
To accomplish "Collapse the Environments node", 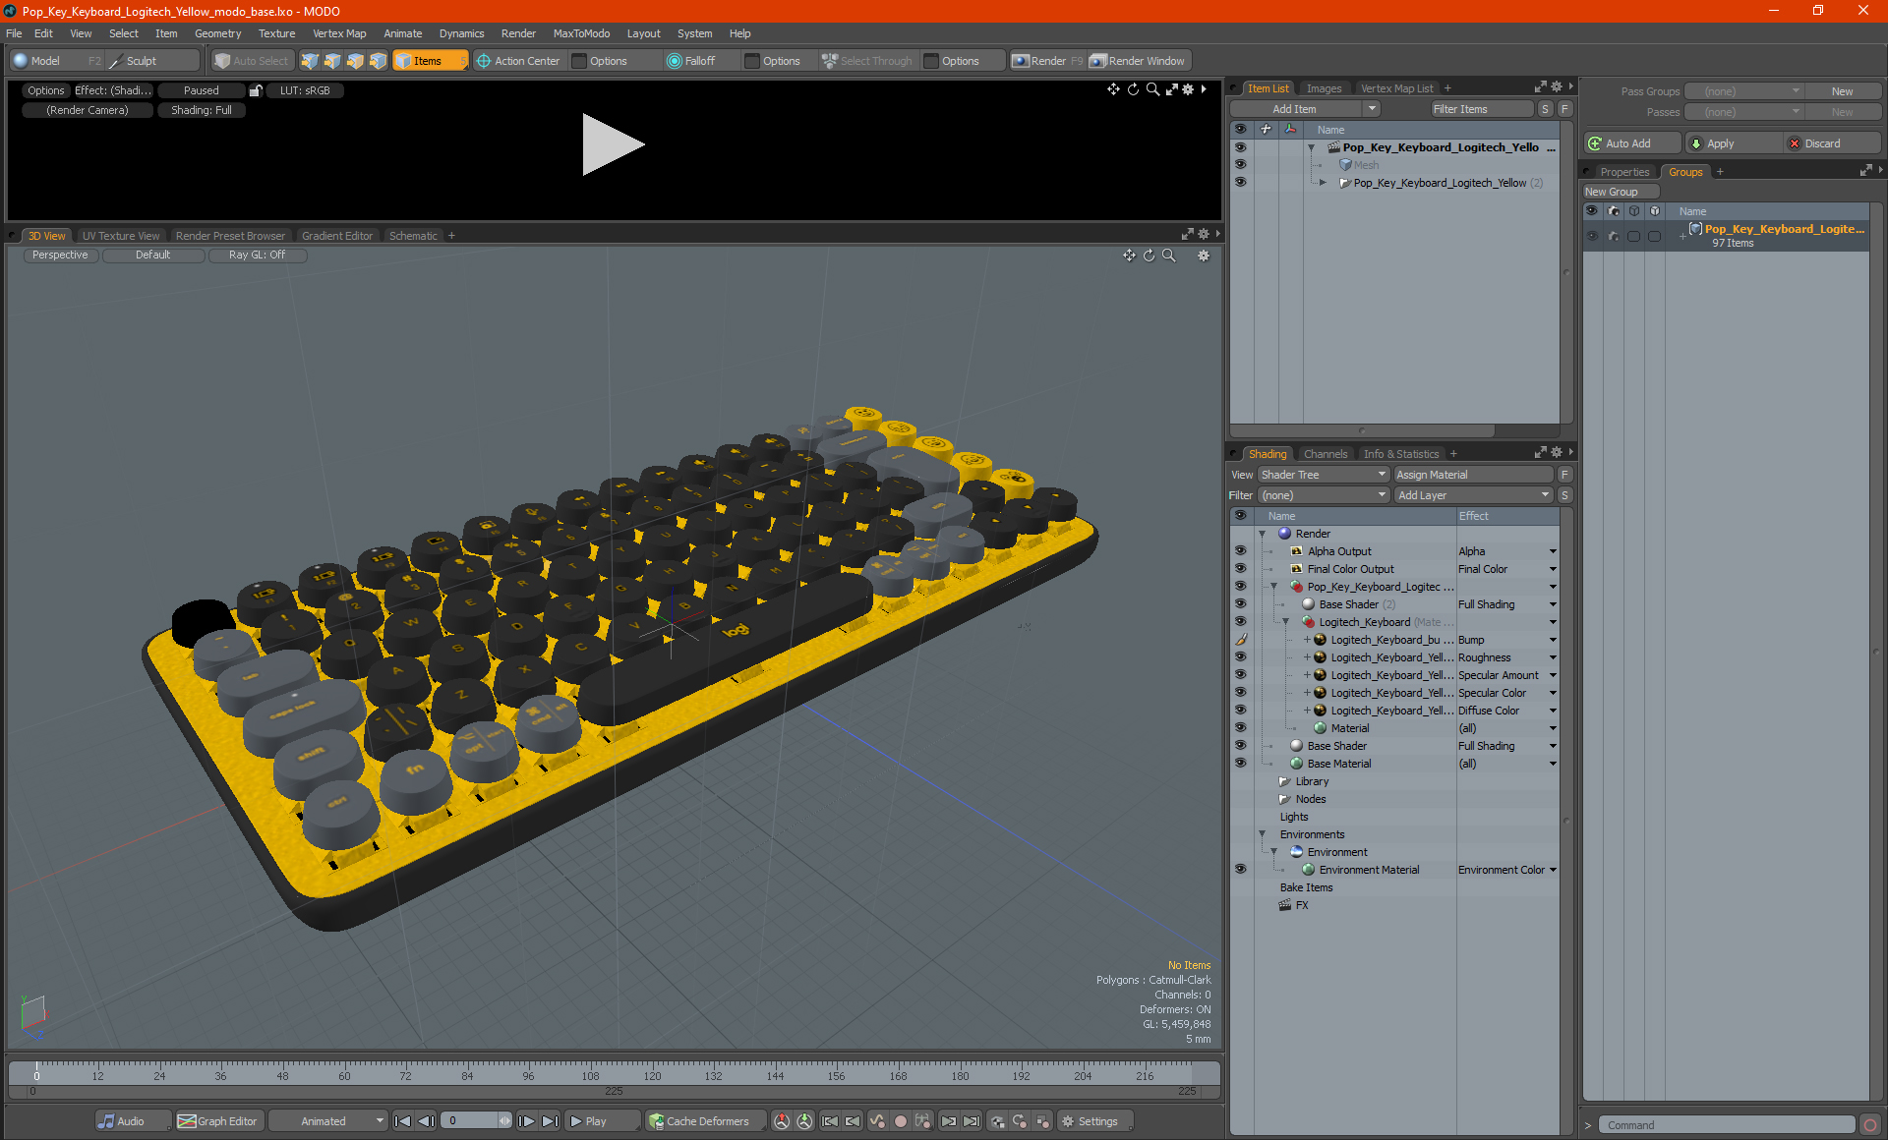I will 1263,834.
